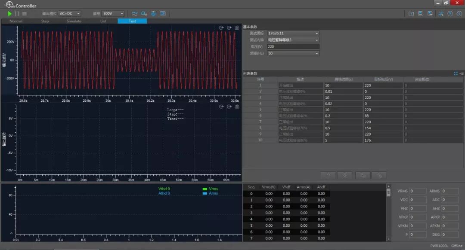Image resolution: width=465 pixels, height=250 pixels.
Task: Select row number 10 in parameter list
Action: point(260,140)
